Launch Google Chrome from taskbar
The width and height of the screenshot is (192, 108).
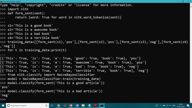coord(58,106)
